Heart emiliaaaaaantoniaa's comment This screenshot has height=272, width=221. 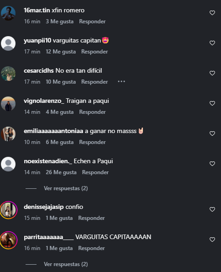(x=212, y=133)
